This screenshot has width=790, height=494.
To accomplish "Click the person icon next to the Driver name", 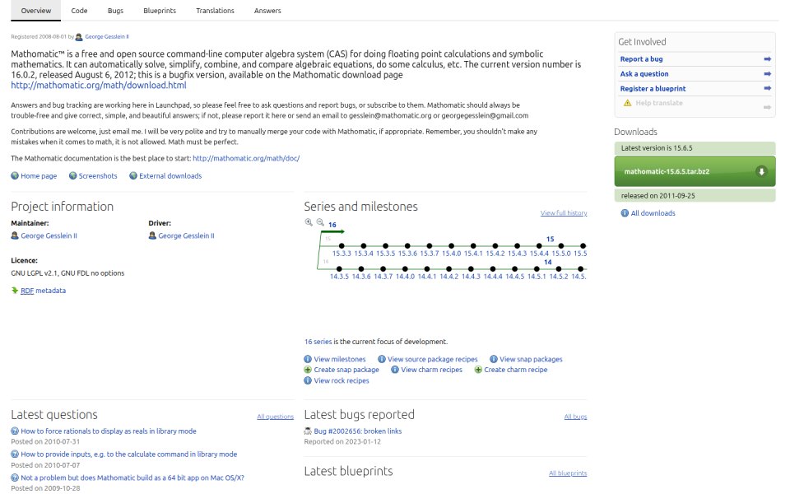I will [152, 235].
